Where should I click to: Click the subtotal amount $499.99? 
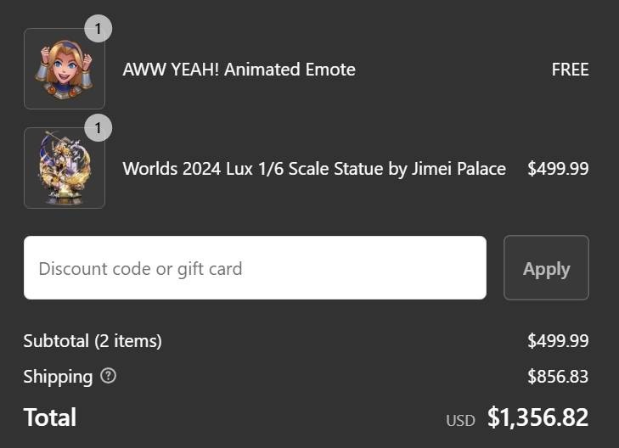(558, 341)
